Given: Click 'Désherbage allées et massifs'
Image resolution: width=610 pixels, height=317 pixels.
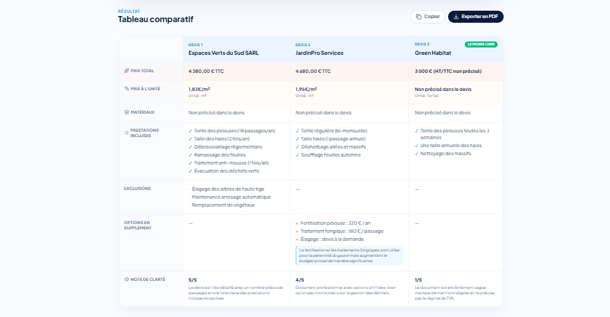Looking at the screenshot, I should click(333, 146).
